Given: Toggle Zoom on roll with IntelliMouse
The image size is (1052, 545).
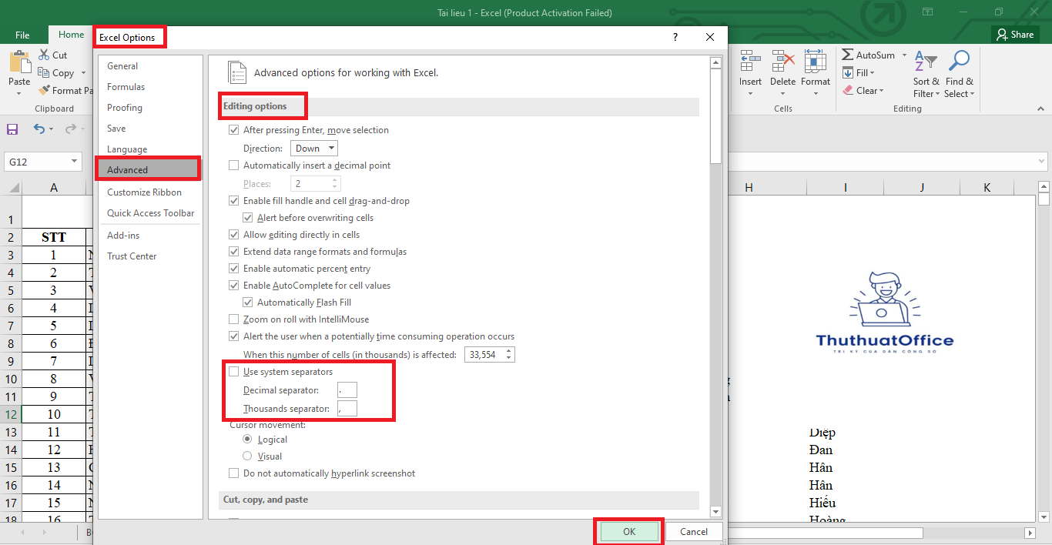Looking at the screenshot, I should pyautogui.click(x=234, y=319).
